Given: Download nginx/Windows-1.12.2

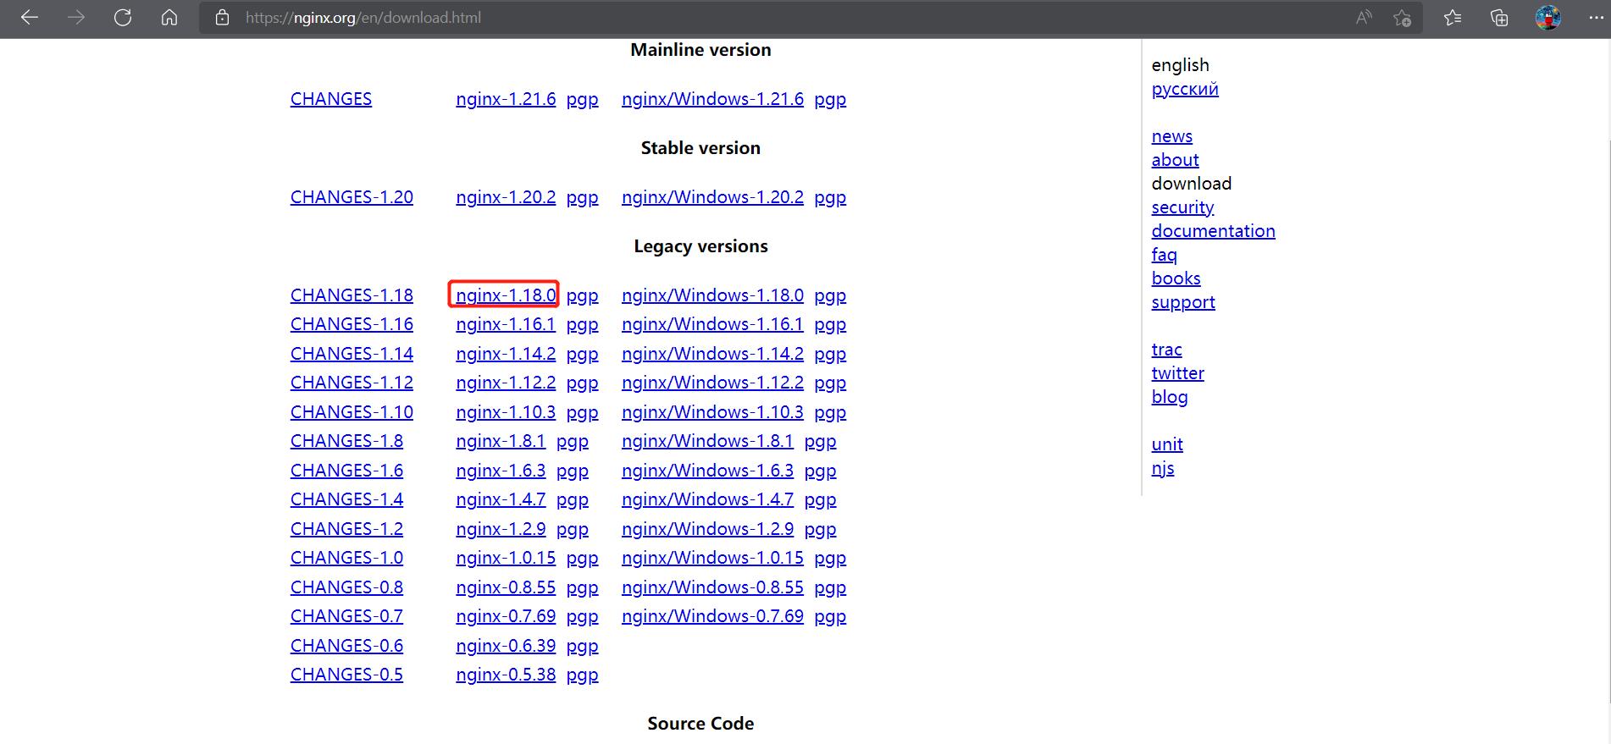Looking at the screenshot, I should coord(712,383).
